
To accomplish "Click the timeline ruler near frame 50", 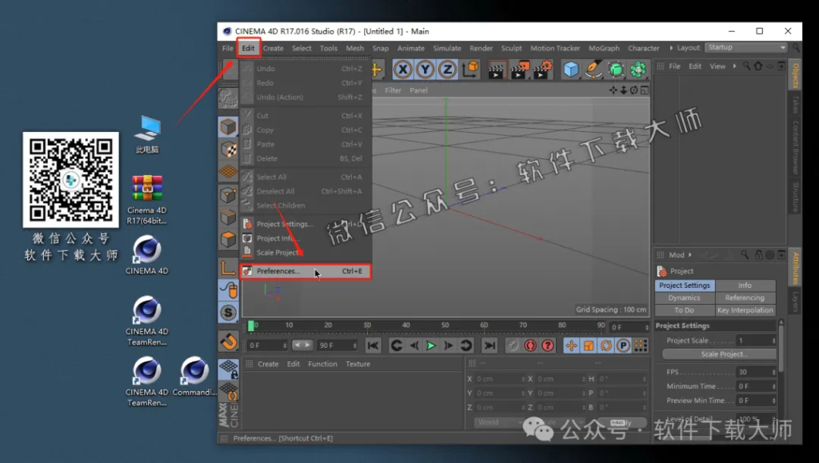I will point(445,326).
